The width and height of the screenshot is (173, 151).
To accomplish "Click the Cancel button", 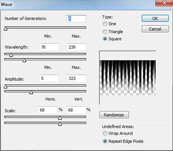I will pyautogui.click(x=155, y=29).
